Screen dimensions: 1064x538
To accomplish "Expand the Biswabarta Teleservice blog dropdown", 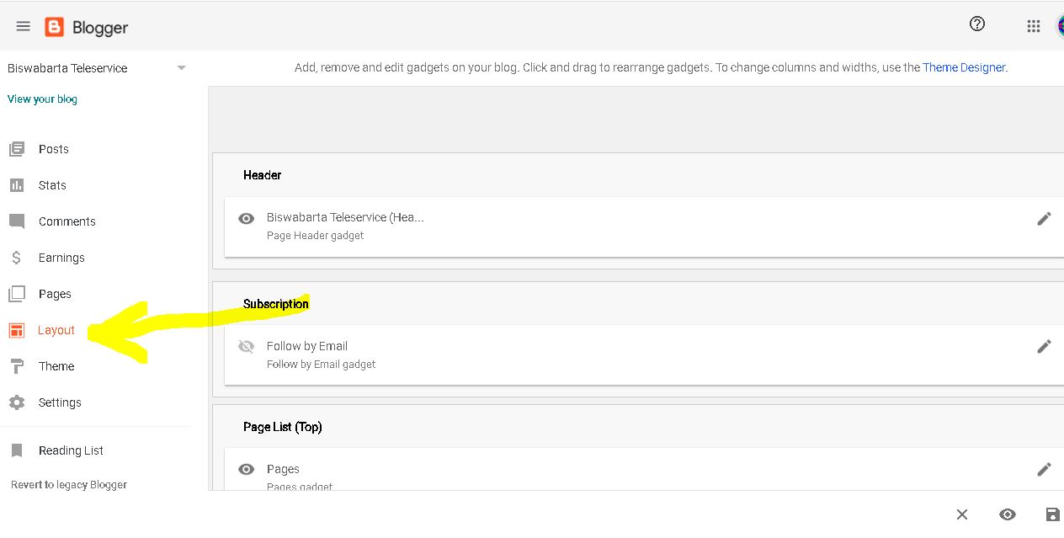I will click(x=181, y=68).
